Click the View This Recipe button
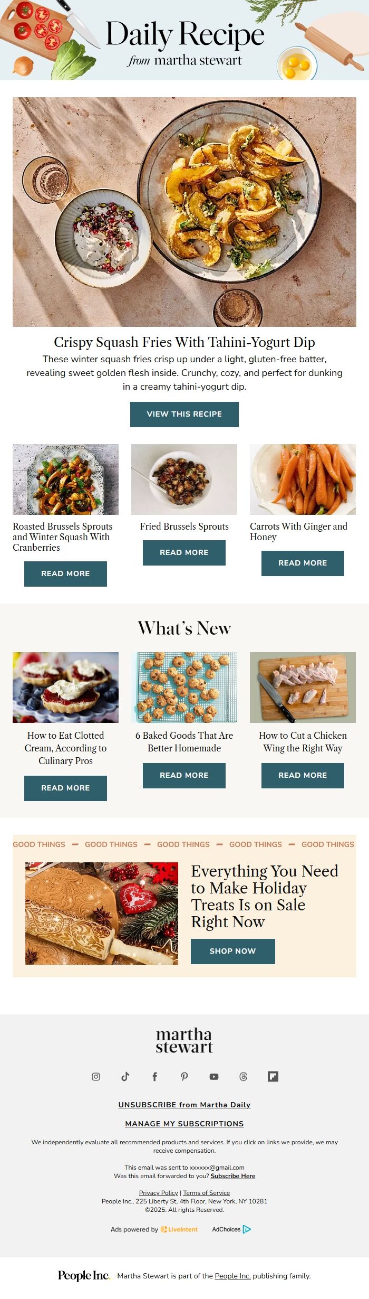 (184, 414)
